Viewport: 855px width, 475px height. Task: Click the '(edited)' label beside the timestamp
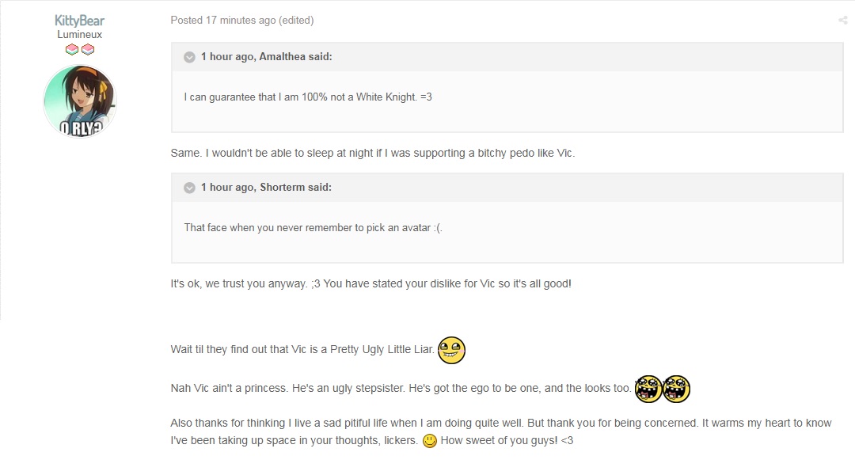pyautogui.click(x=296, y=20)
